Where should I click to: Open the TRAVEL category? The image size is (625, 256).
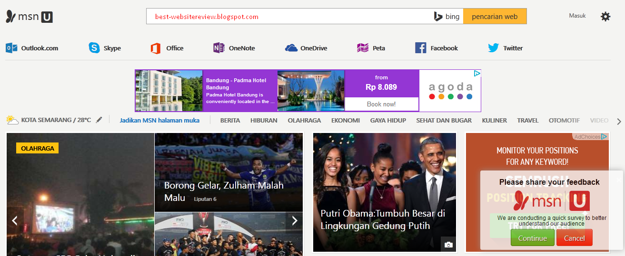528,121
